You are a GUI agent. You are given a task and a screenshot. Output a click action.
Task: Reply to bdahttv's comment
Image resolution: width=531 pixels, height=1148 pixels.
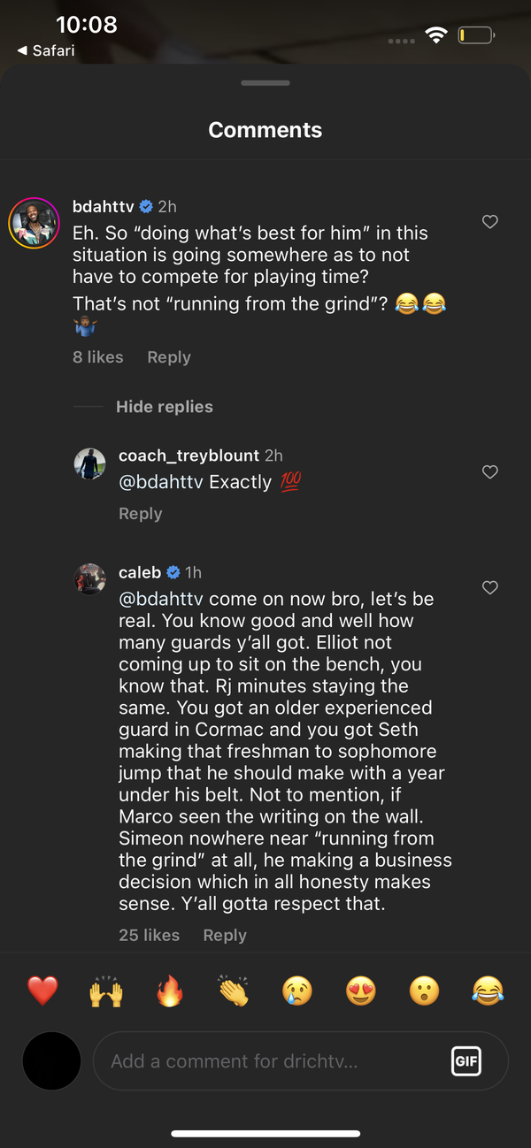168,357
